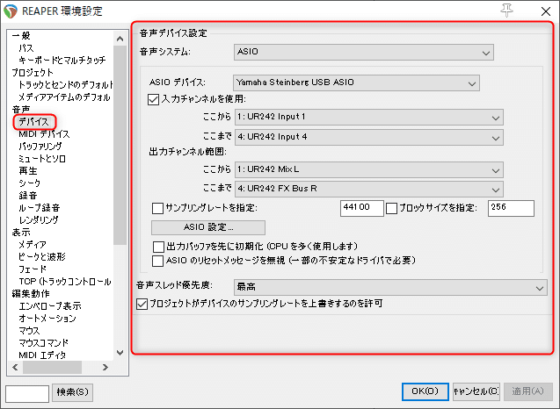
Task: Select 音声 category in tree
Action: pyautogui.click(x=21, y=110)
